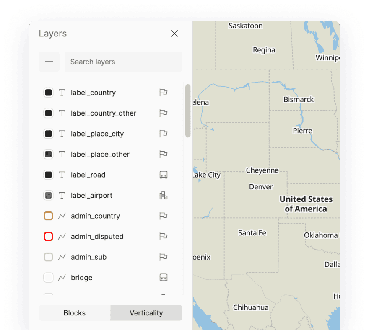
Task: Click the flag icon beside label_place_other
Action: (163, 154)
